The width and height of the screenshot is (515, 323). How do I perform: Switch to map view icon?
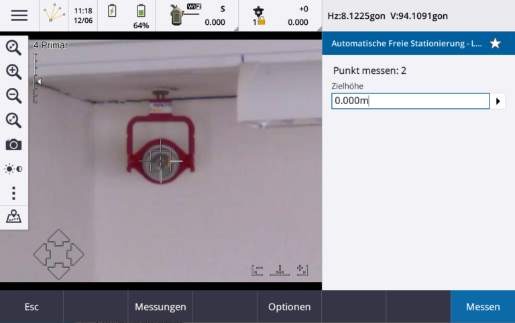coord(14,217)
